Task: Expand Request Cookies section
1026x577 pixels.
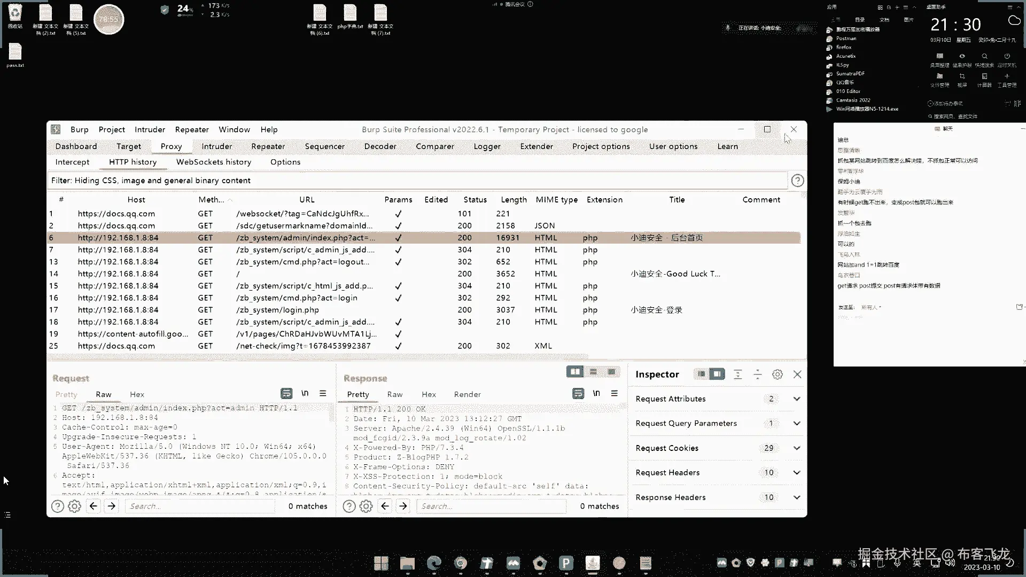Action: [x=796, y=448]
